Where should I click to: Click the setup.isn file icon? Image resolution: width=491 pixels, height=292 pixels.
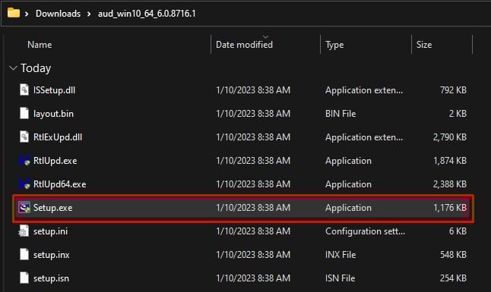(x=24, y=278)
